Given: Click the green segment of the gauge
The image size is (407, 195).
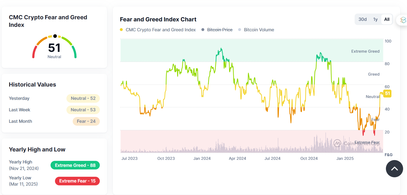Looking at the screenshot, I should [75, 52].
